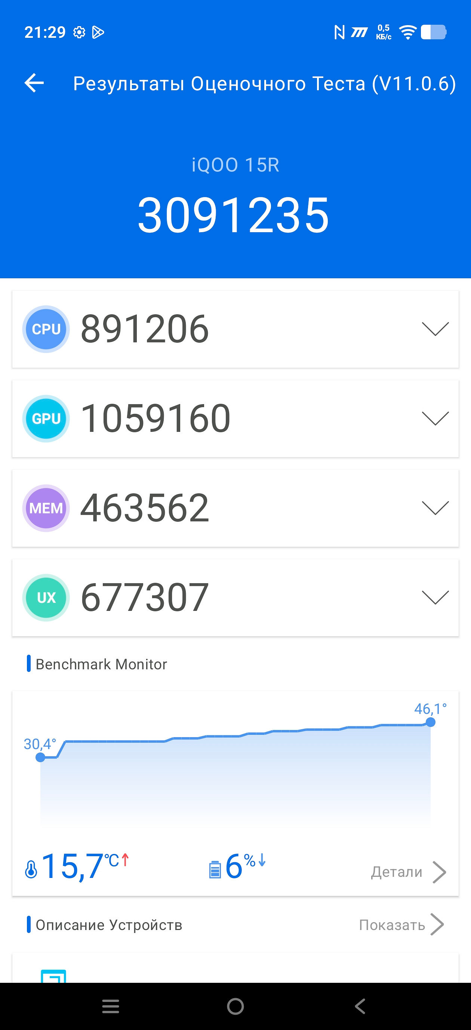The image size is (471, 1030).
Task: Tap the 46,1° endpoint on temperature graph
Action: 430,722
